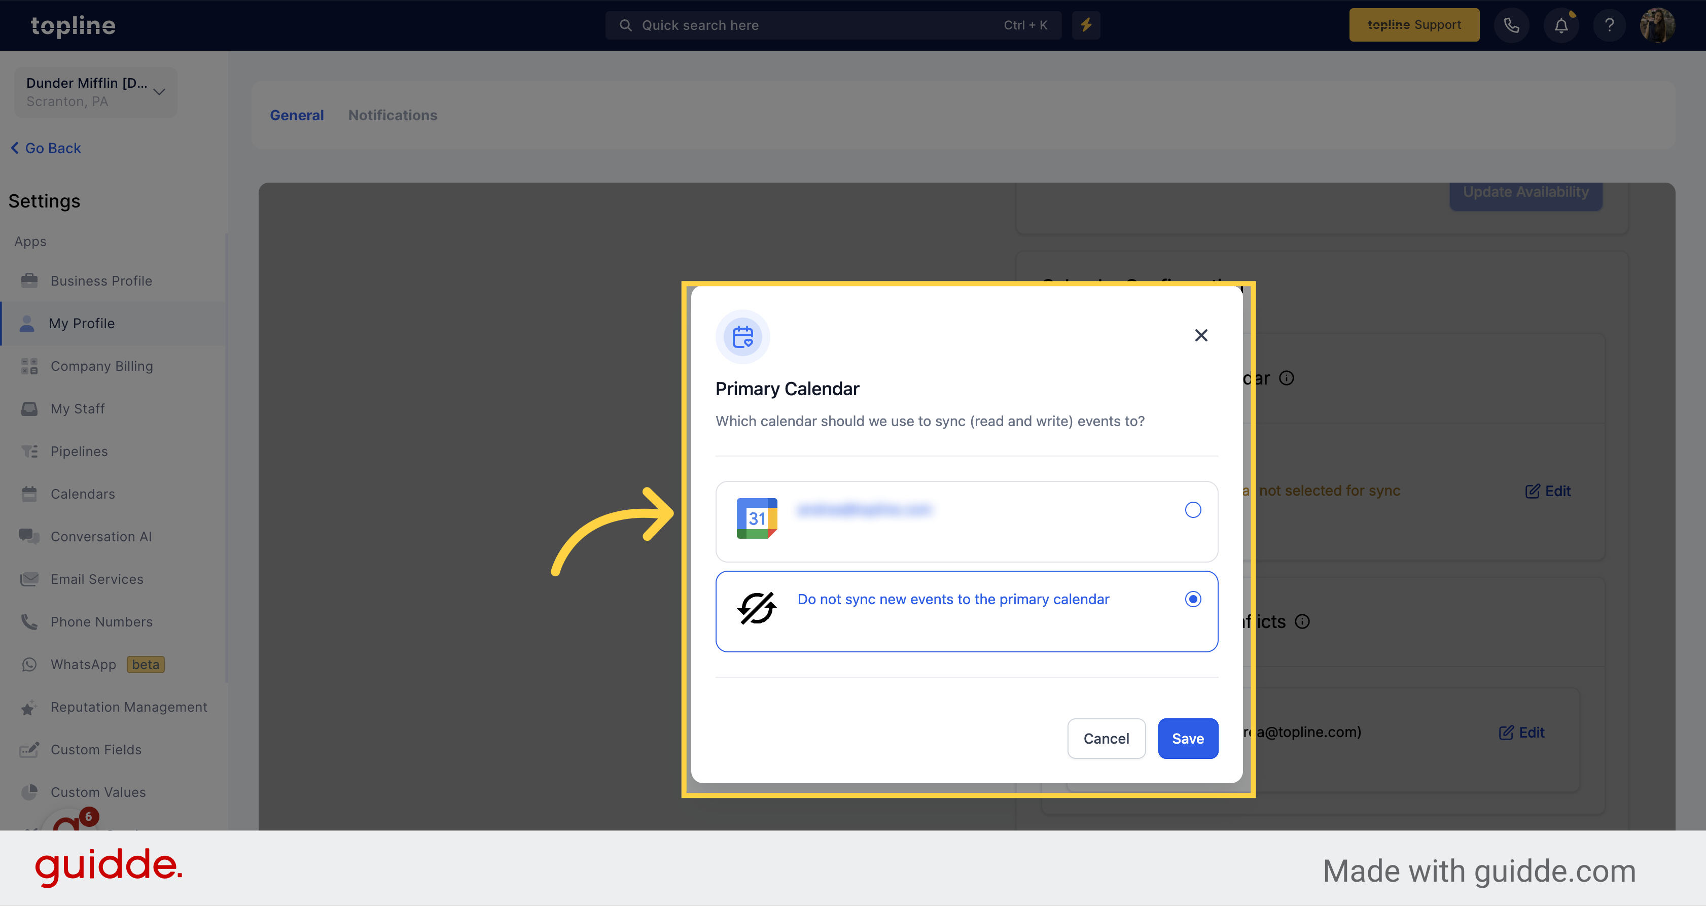Switch to the Notifications tab
The image size is (1706, 906).
[393, 114]
